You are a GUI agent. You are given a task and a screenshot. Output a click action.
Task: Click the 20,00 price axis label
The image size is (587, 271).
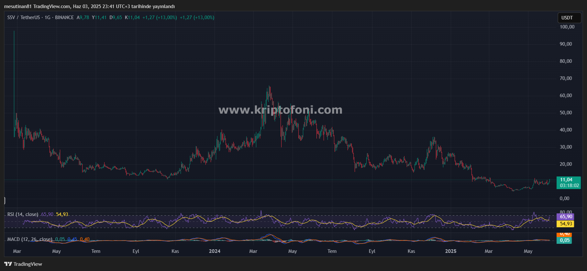click(566, 164)
